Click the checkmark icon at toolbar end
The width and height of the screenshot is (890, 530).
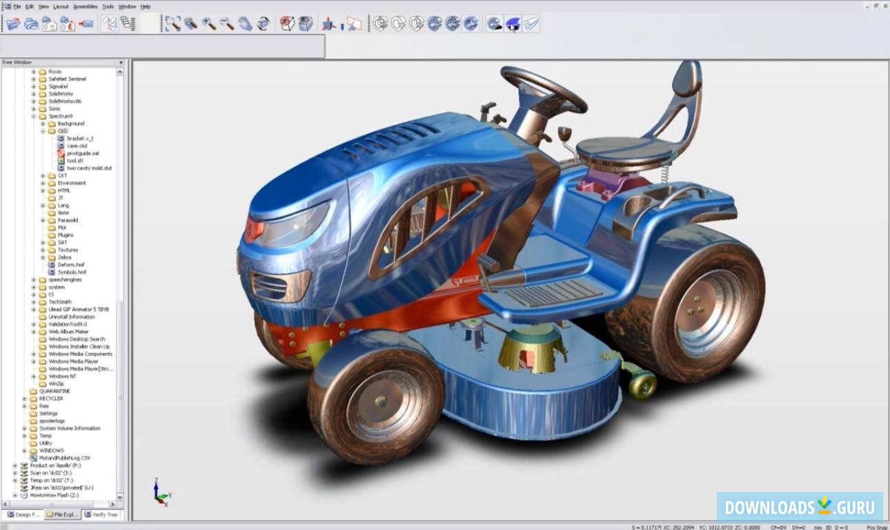pos(531,23)
